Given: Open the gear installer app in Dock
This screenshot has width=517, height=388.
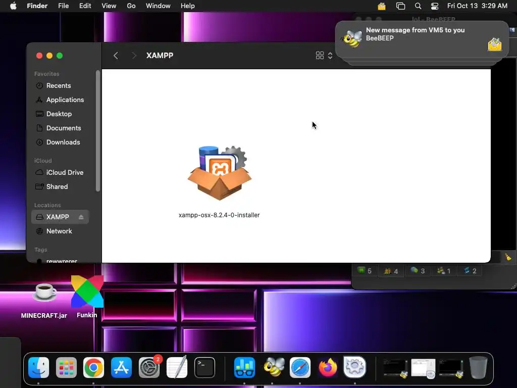Looking at the screenshot, I should click(355, 367).
